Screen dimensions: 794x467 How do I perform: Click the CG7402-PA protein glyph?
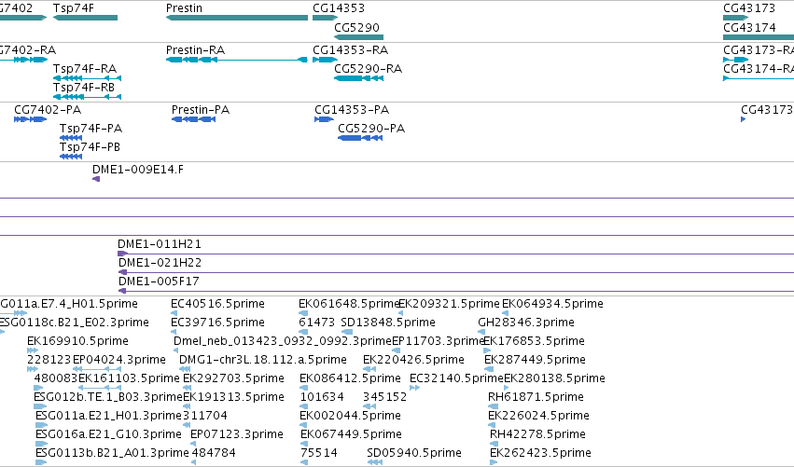[31, 119]
